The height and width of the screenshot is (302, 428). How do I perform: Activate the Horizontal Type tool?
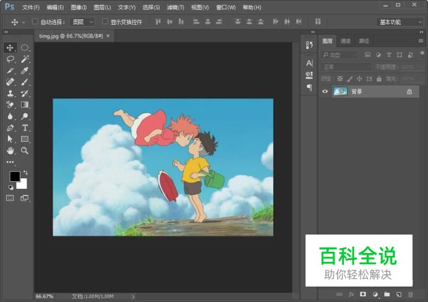25,127
